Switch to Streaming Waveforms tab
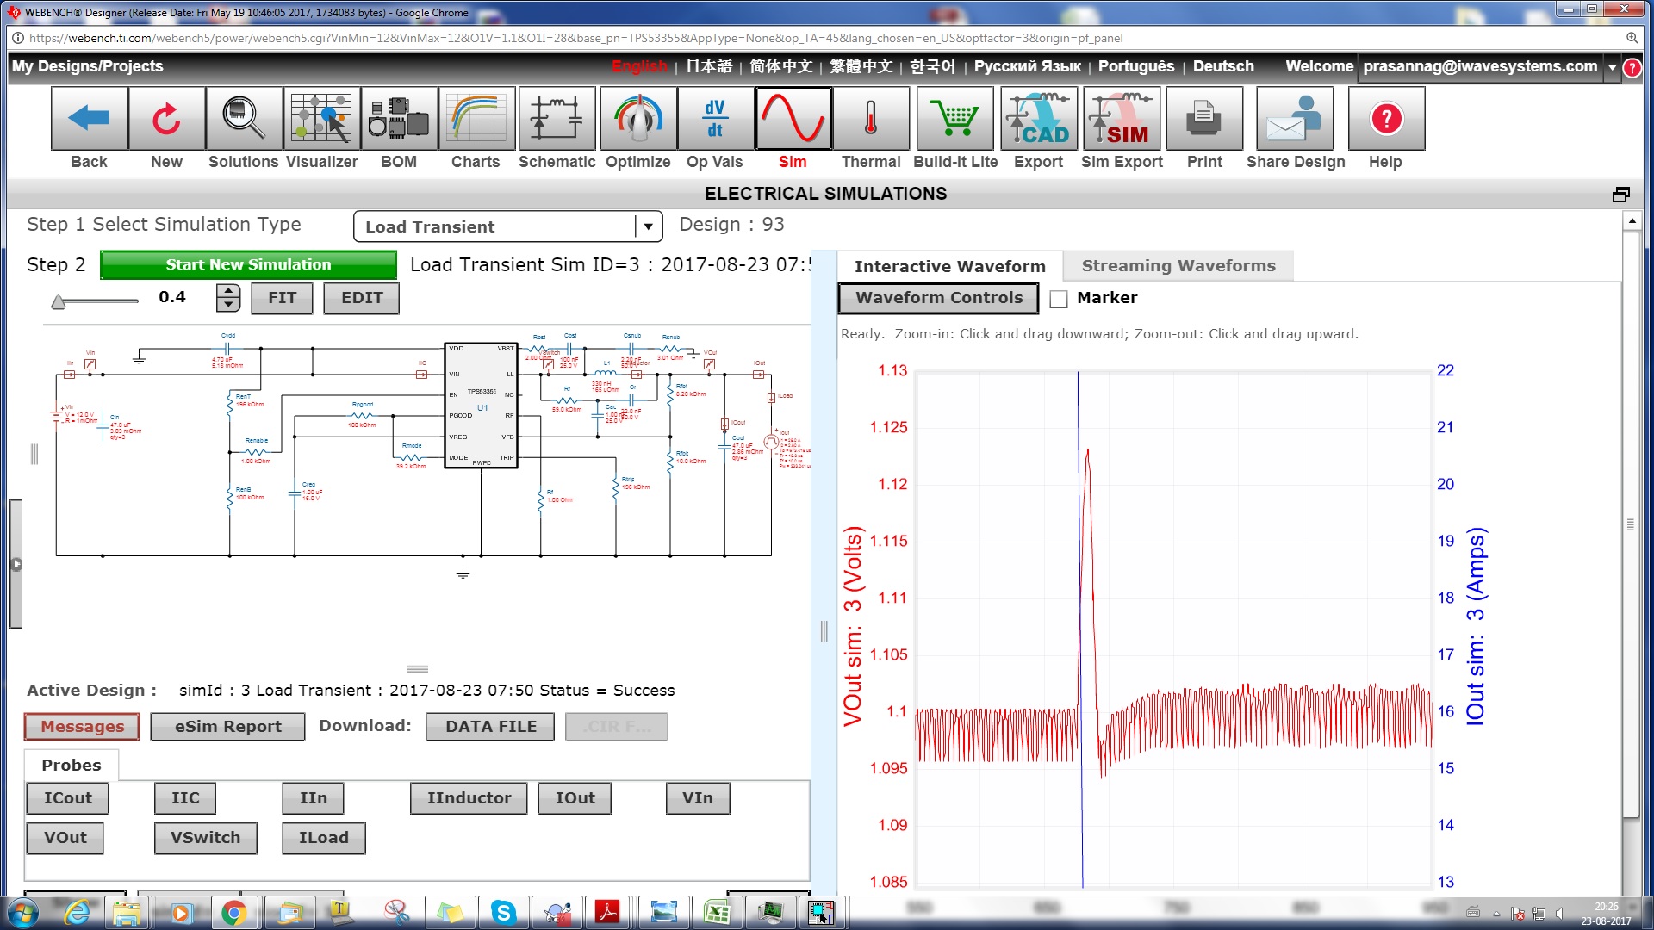Viewport: 1654px width, 930px height. click(x=1178, y=265)
